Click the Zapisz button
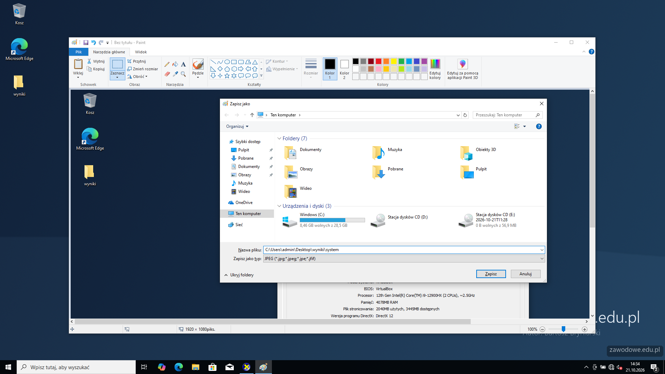 point(491,274)
